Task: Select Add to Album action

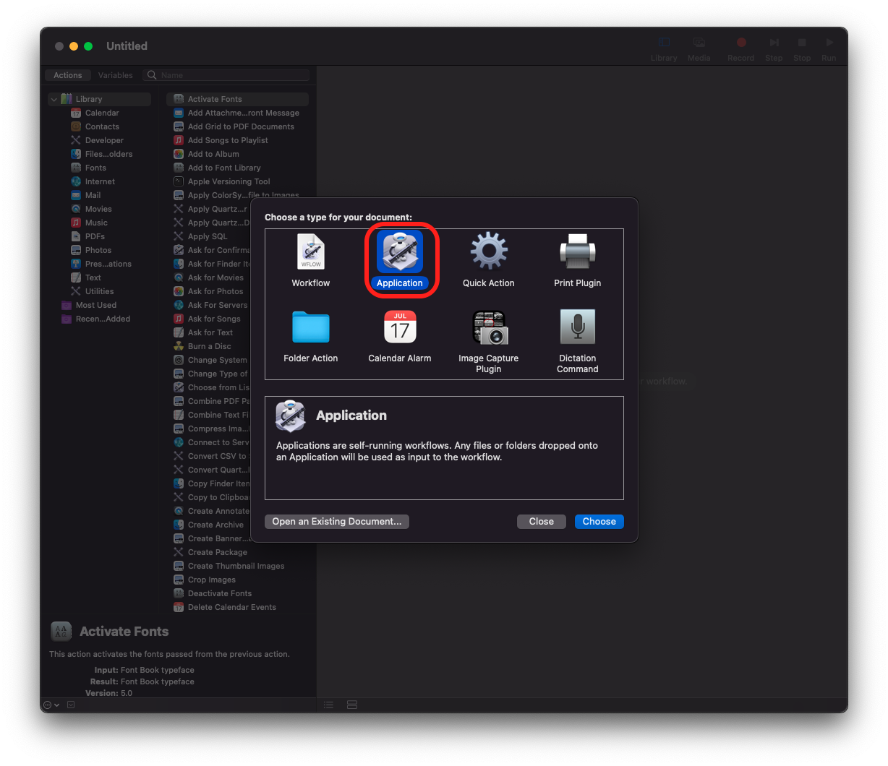Action: click(x=237, y=154)
